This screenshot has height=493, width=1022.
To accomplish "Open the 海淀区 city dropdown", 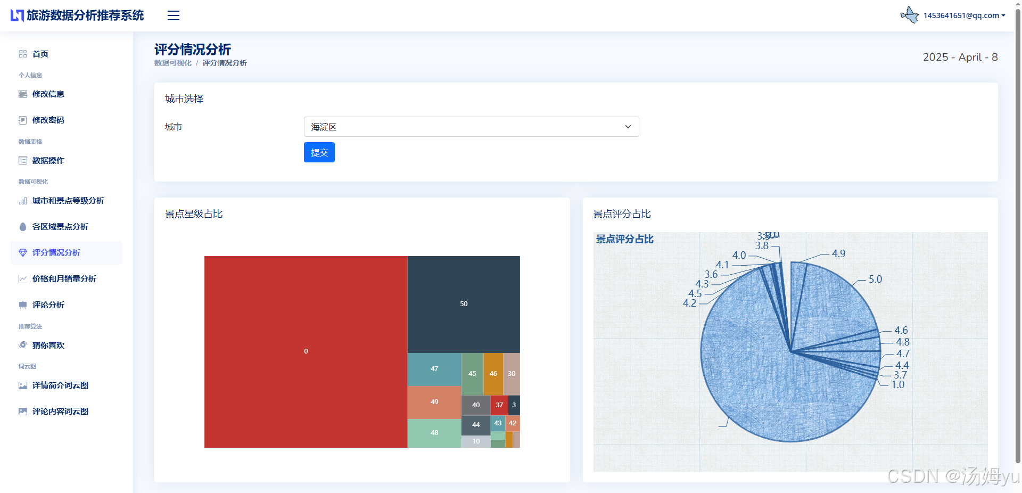I will tap(471, 127).
